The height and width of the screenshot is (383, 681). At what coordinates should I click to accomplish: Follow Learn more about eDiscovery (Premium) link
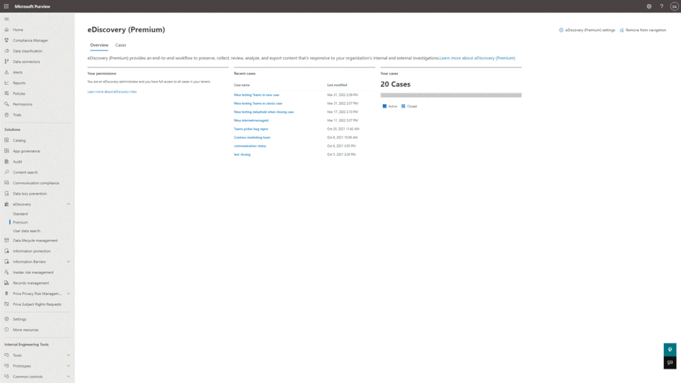click(x=477, y=58)
